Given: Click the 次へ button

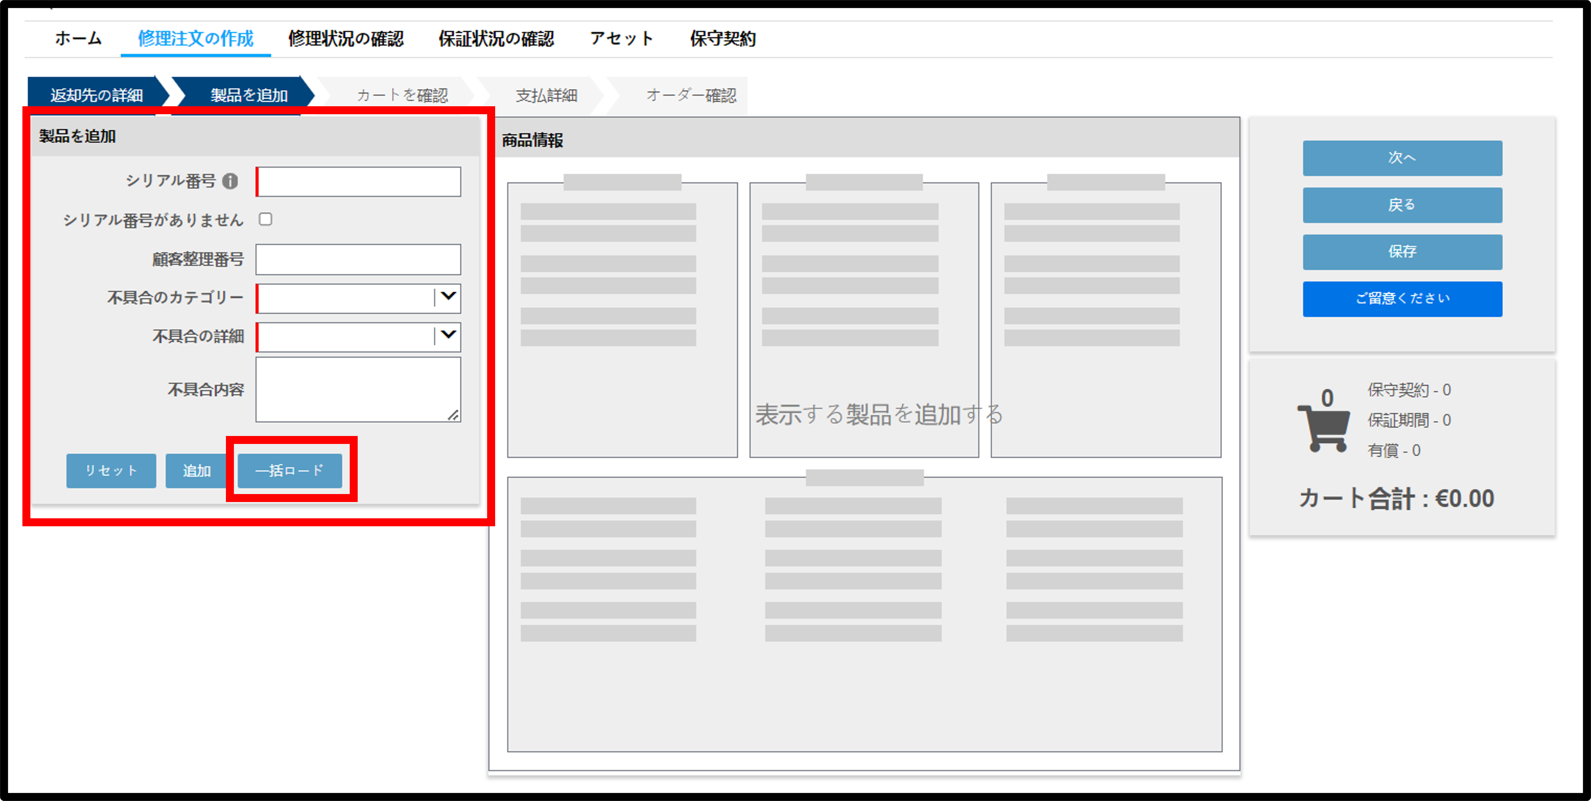Looking at the screenshot, I should (x=1403, y=158).
